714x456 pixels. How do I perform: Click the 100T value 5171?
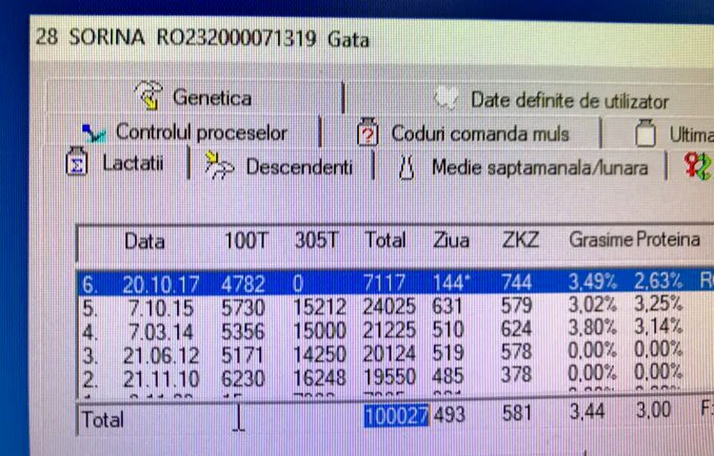click(243, 354)
